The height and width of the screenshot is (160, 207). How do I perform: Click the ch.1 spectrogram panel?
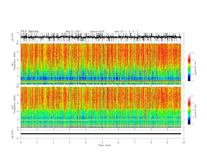(101, 64)
